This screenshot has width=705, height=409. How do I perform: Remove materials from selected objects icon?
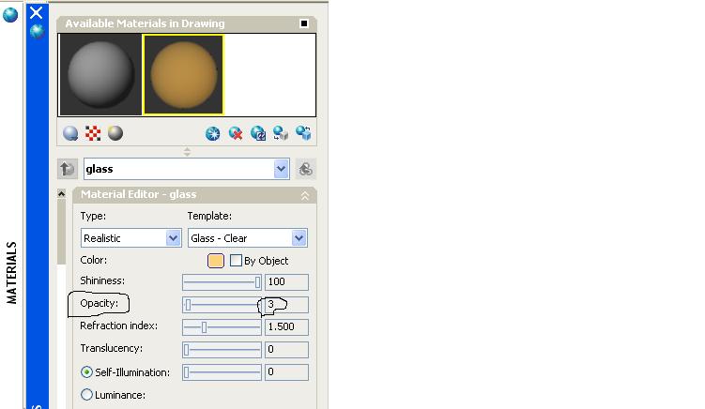coord(303,133)
